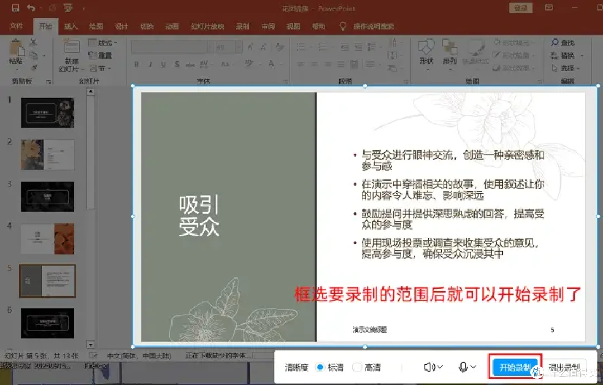Select slide 3 thumbnail
The image size is (603, 385).
click(x=47, y=197)
